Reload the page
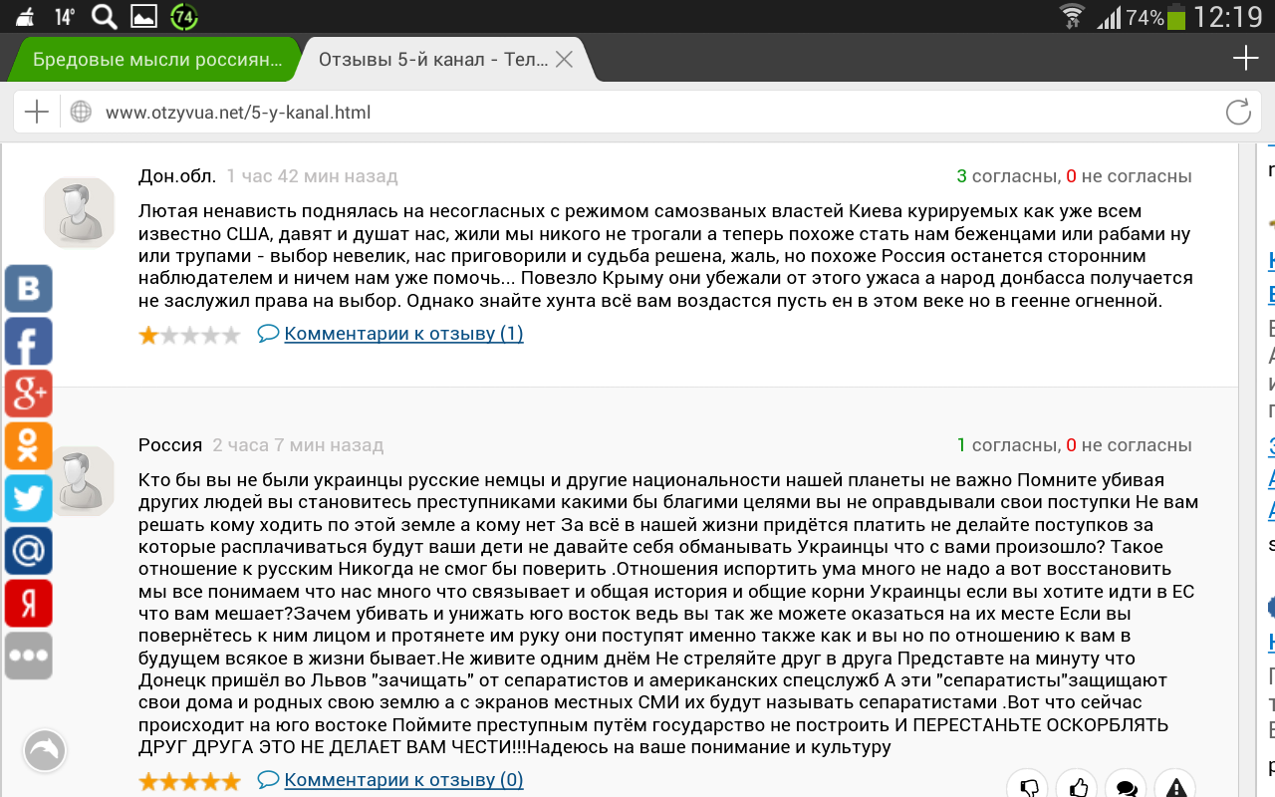Image resolution: width=1275 pixels, height=797 pixels. click(x=1238, y=113)
